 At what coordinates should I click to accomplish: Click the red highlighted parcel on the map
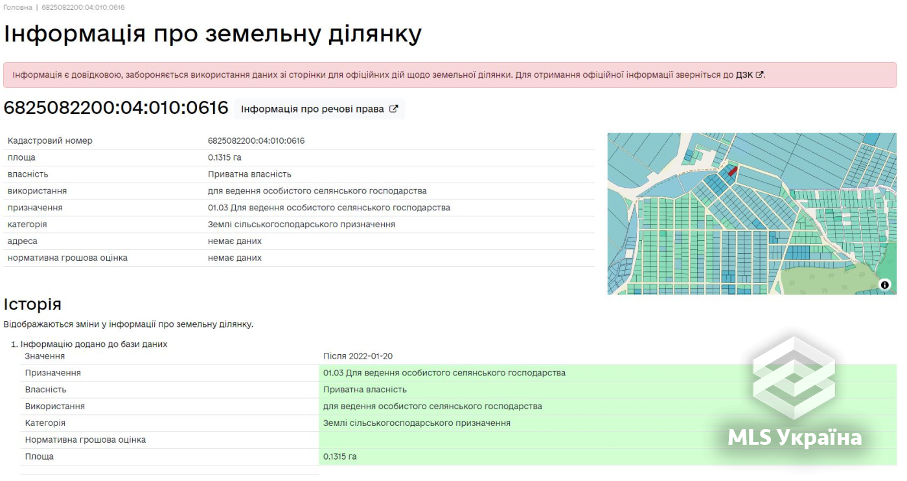tap(732, 171)
